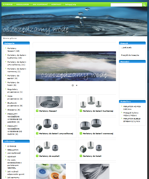The image size is (149, 179).
Task: Open Ile wody zaoszczędzisz z perlatorami NEOPERL
Action: 14,164
